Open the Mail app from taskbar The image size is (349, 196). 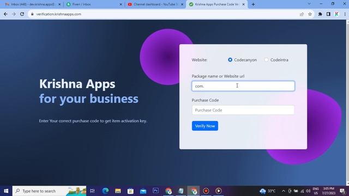(143, 191)
